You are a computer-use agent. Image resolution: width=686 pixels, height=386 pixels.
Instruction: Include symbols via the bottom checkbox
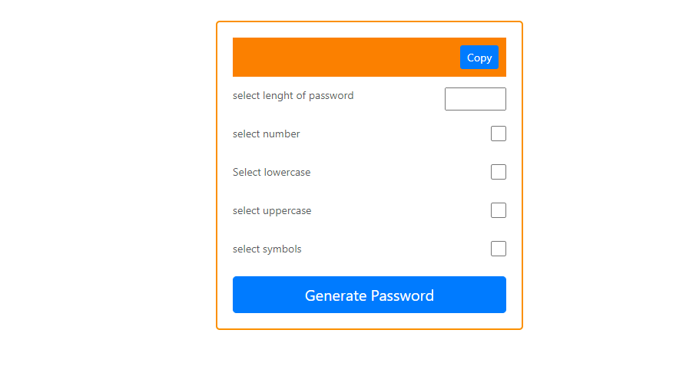click(x=498, y=249)
